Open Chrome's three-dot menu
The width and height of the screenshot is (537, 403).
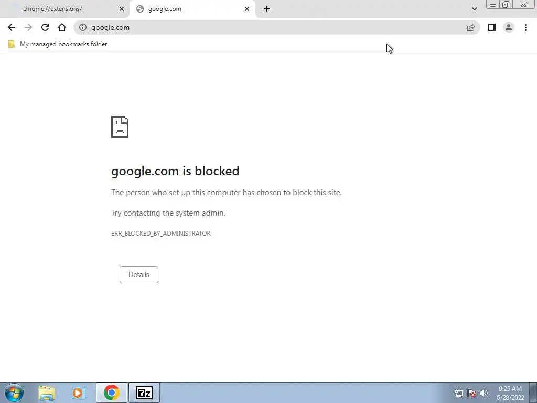pos(525,27)
